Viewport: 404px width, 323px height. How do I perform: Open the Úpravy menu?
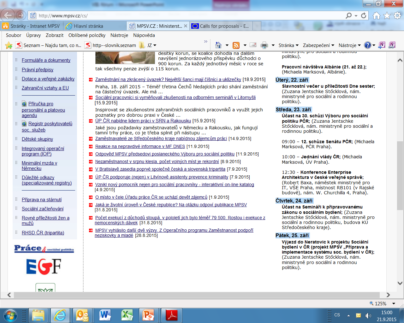tap(33, 35)
